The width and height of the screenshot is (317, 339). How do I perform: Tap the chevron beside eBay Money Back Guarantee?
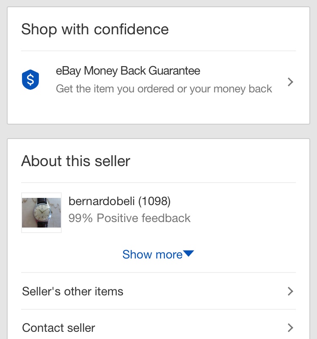(x=290, y=82)
